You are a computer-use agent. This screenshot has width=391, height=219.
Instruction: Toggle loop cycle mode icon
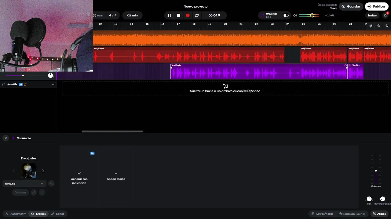pyautogui.click(x=197, y=16)
